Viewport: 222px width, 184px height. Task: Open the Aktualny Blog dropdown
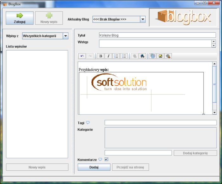(x=143, y=19)
